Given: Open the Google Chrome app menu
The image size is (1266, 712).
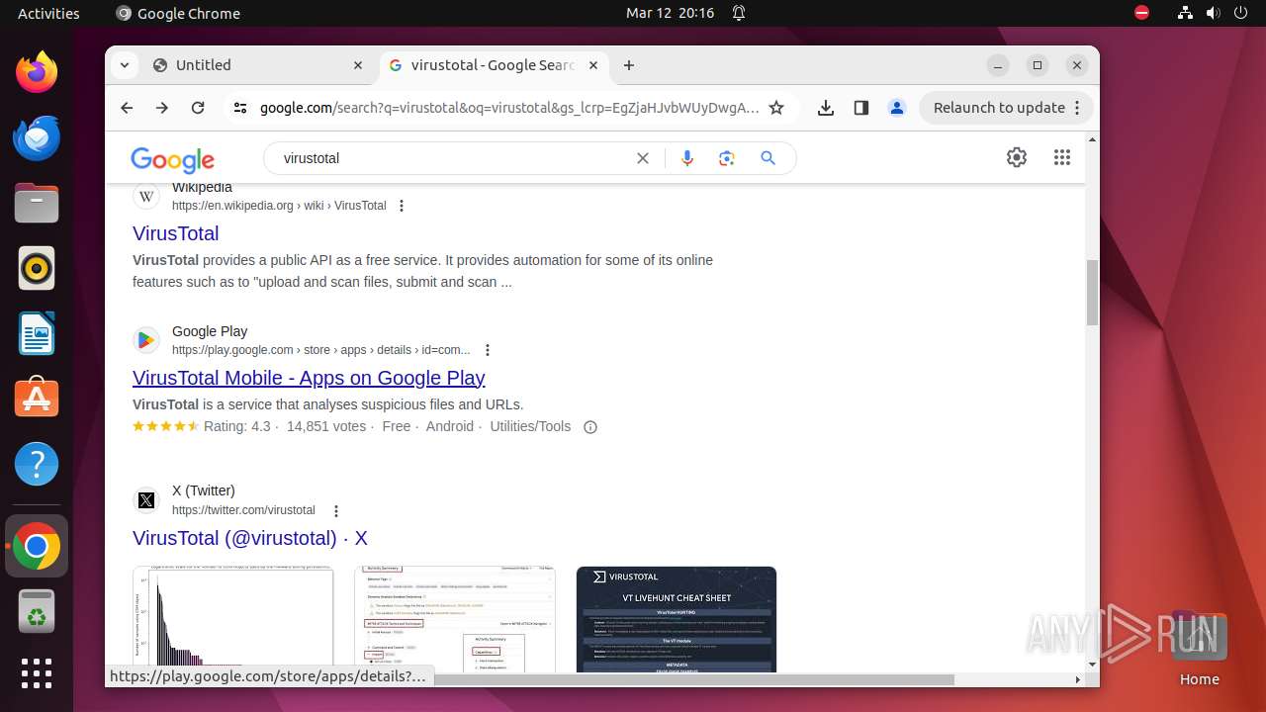Looking at the screenshot, I should 178,13.
